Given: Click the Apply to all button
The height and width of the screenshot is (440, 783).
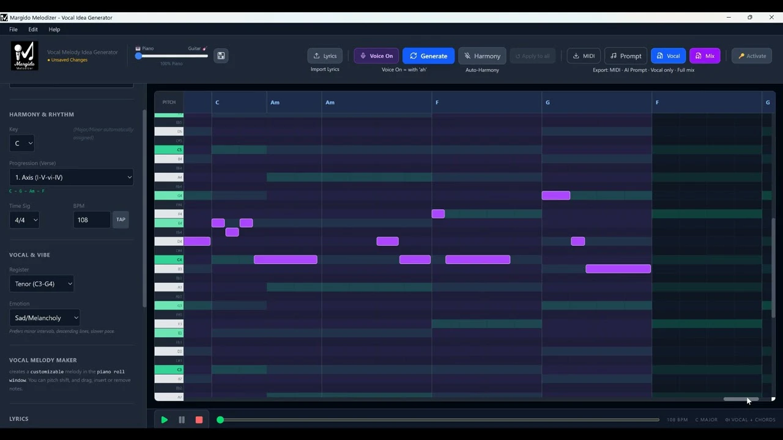Looking at the screenshot, I should 533,56.
